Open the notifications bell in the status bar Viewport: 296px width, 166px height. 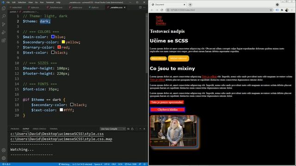[144, 164]
